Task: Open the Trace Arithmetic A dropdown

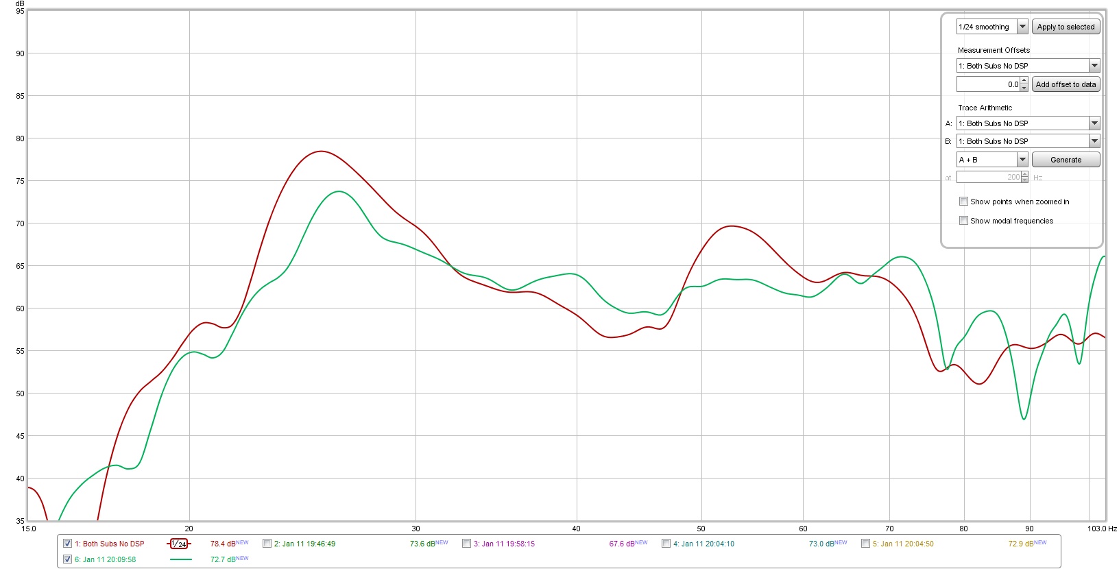Action: (1094, 123)
